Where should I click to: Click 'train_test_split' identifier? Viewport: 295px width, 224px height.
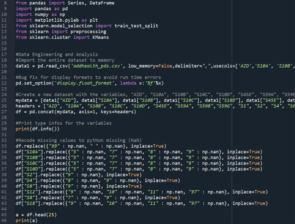[137, 26]
